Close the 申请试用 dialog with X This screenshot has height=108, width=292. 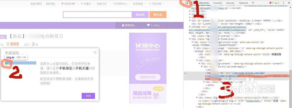(x=95, y=53)
